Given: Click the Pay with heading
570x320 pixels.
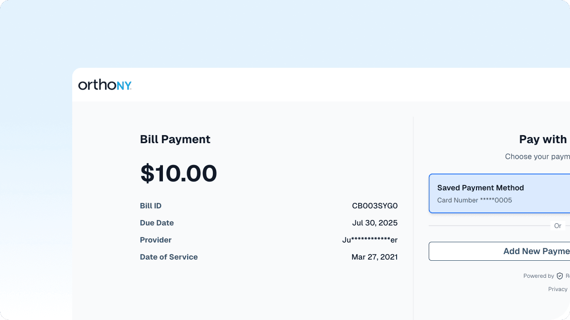Looking at the screenshot, I should 543,139.
